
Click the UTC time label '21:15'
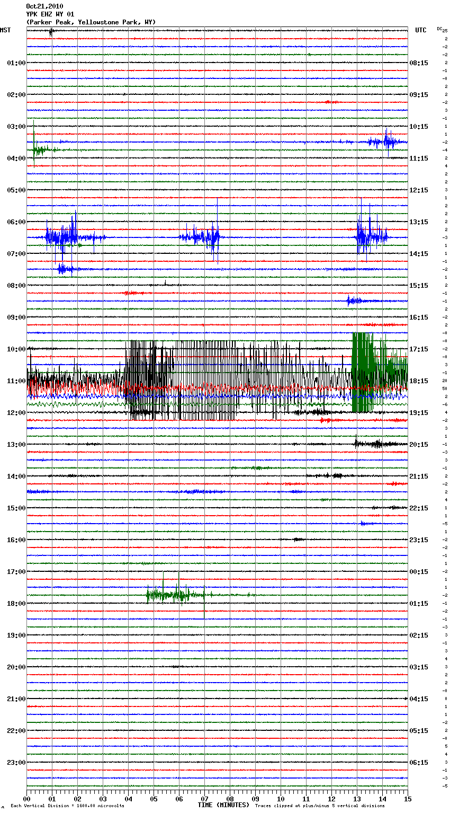pyautogui.click(x=419, y=476)
